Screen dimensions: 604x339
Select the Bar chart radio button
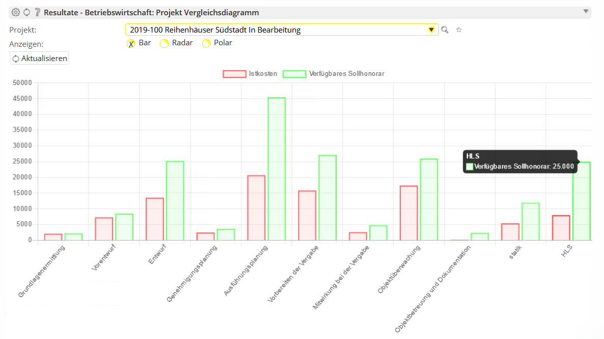click(131, 43)
